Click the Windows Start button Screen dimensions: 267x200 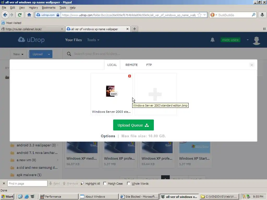[7, 197]
